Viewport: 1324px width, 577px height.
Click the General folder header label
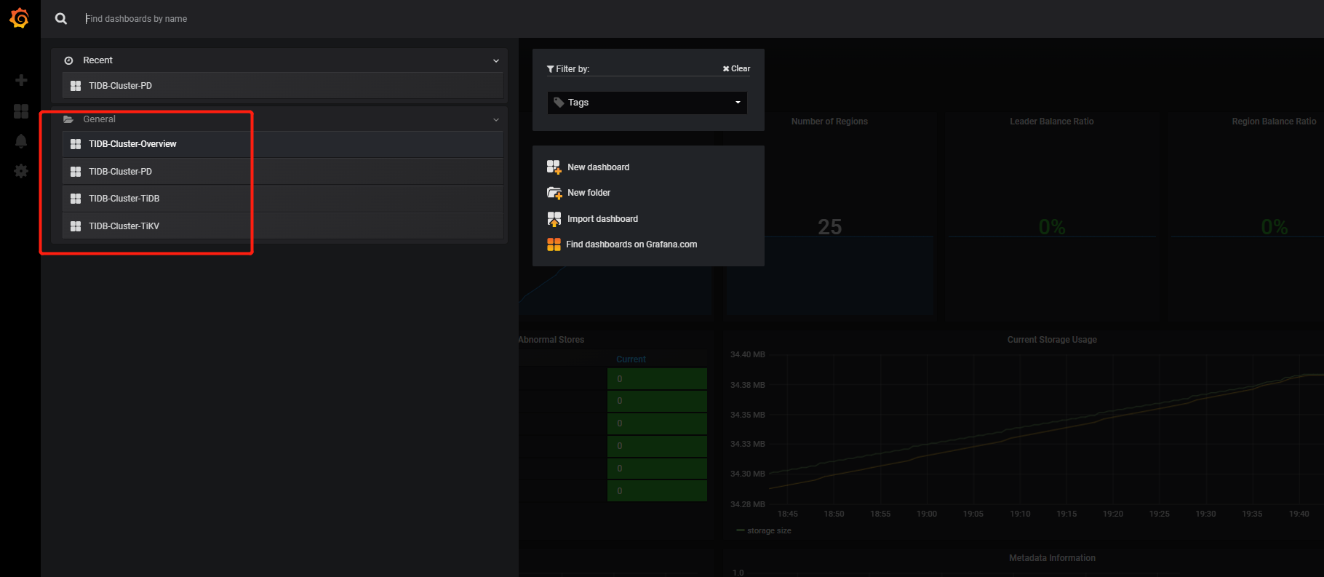(x=99, y=119)
